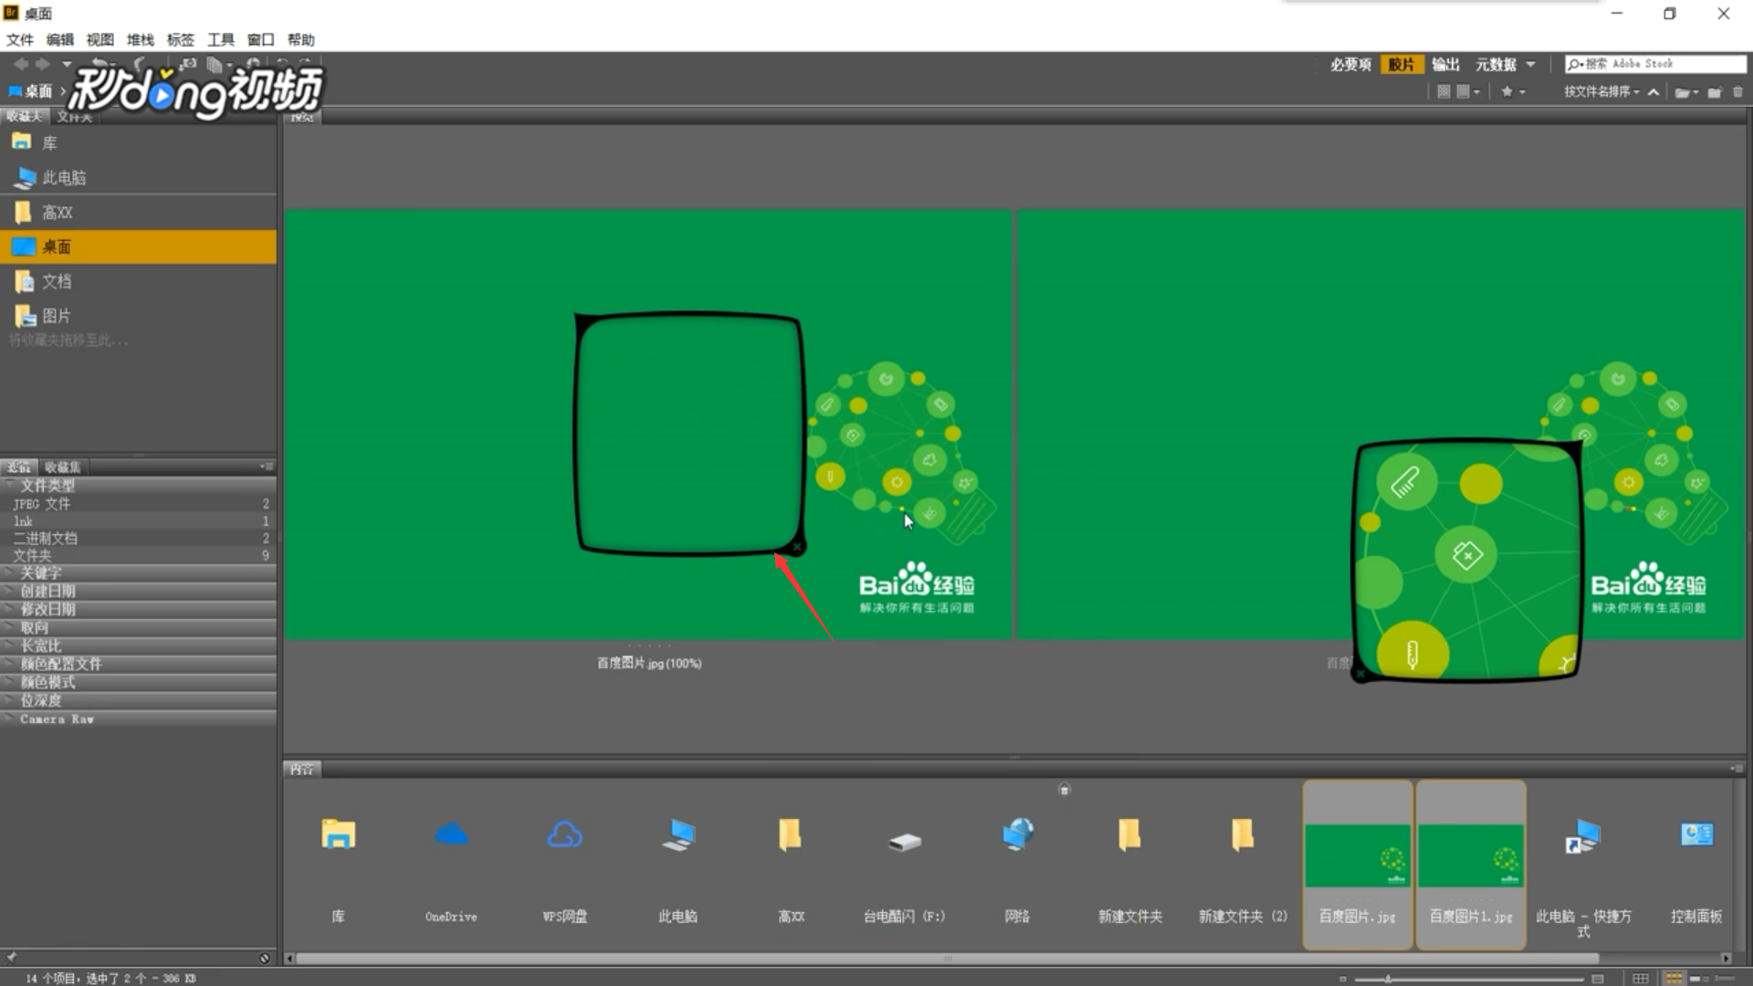
Task: Expand the 创建日期 filter section
Action: pyautogui.click(x=47, y=592)
